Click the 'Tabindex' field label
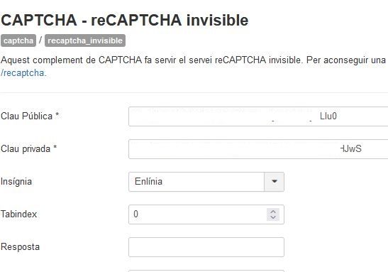Screen dimensions: 388x272 (x=19, y=214)
